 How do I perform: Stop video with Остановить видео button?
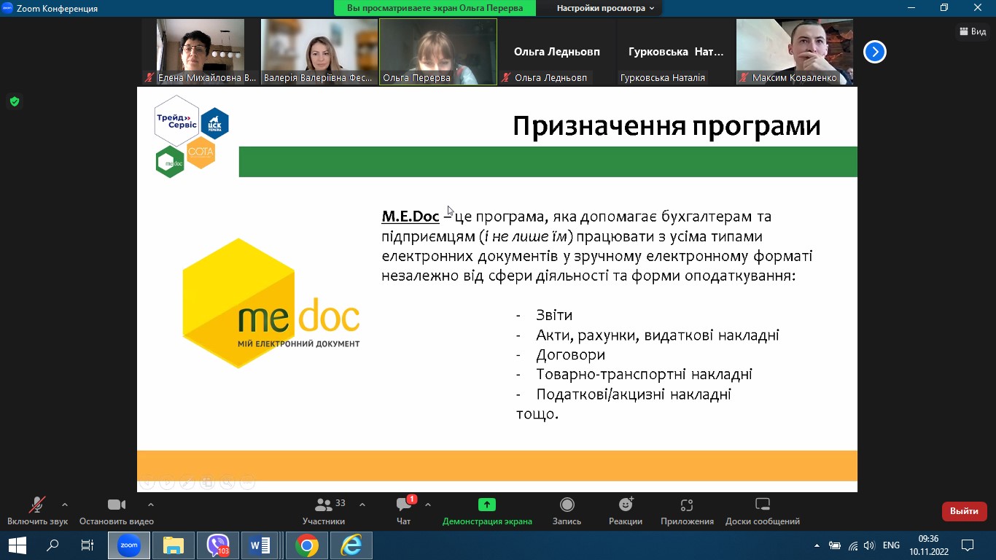point(117,510)
